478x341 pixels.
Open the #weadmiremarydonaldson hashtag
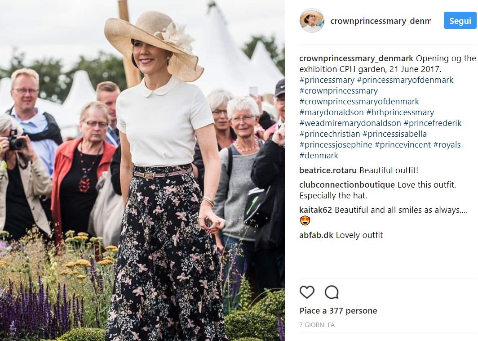tap(350, 123)
